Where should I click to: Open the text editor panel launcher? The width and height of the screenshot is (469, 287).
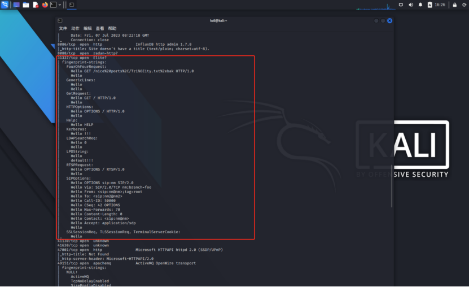36,5
